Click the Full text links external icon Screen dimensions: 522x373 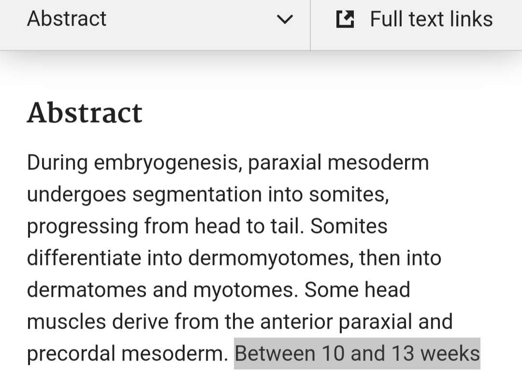[x=345, y=19]
